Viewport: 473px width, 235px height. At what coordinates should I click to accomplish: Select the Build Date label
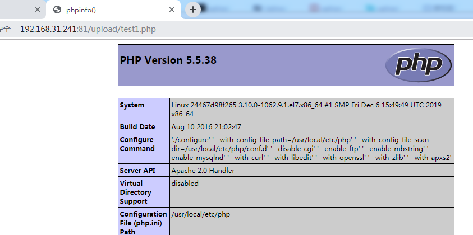pos(137,126)
